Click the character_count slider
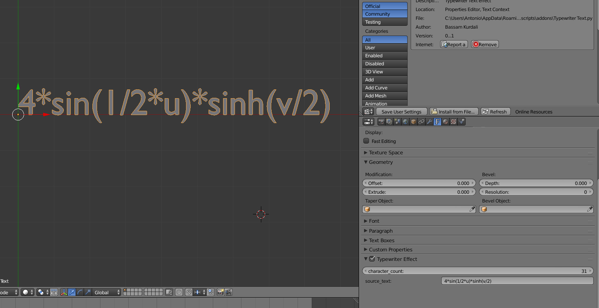599x308 pixels. [478, 271]
